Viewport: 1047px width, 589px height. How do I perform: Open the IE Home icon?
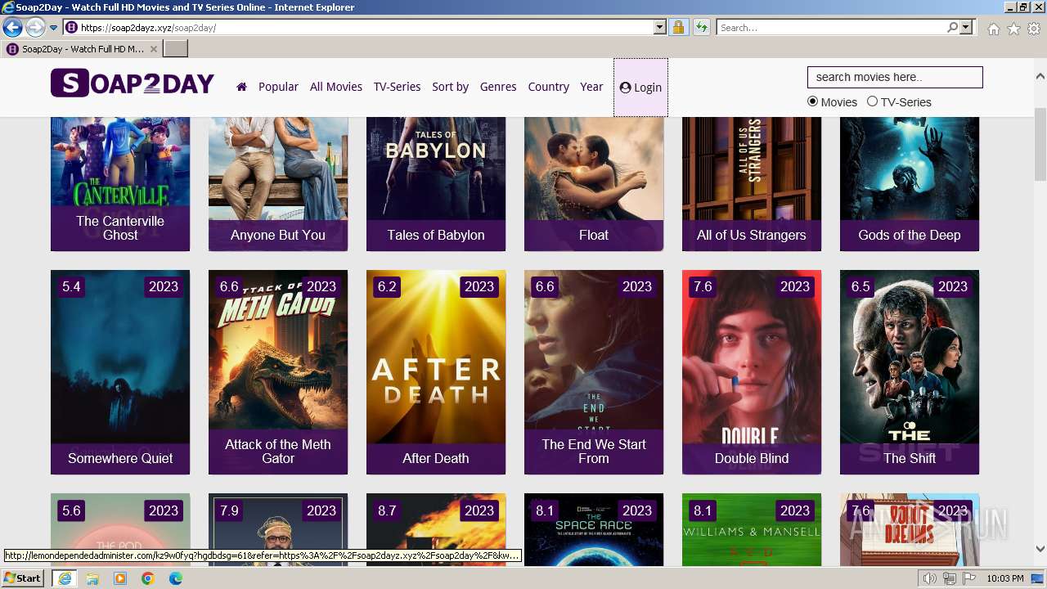(x=993, y=29)
